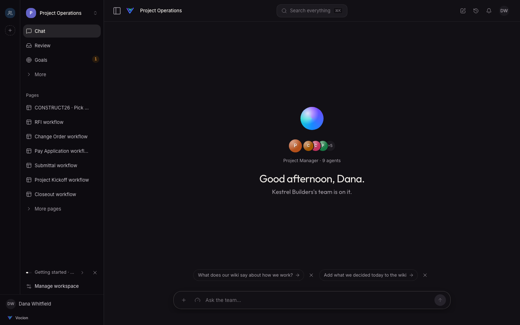
Task: Click the +5 more agents badge
Action: (330, 146)
